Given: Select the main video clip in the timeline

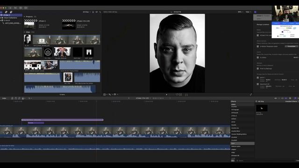Looking at the screenshot, I should [x=115, y=132].
